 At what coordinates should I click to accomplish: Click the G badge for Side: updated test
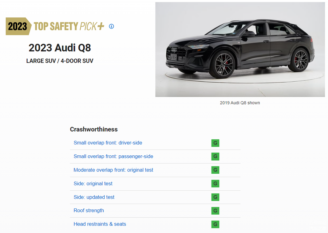pyautogui.click(x=215, y=197)
